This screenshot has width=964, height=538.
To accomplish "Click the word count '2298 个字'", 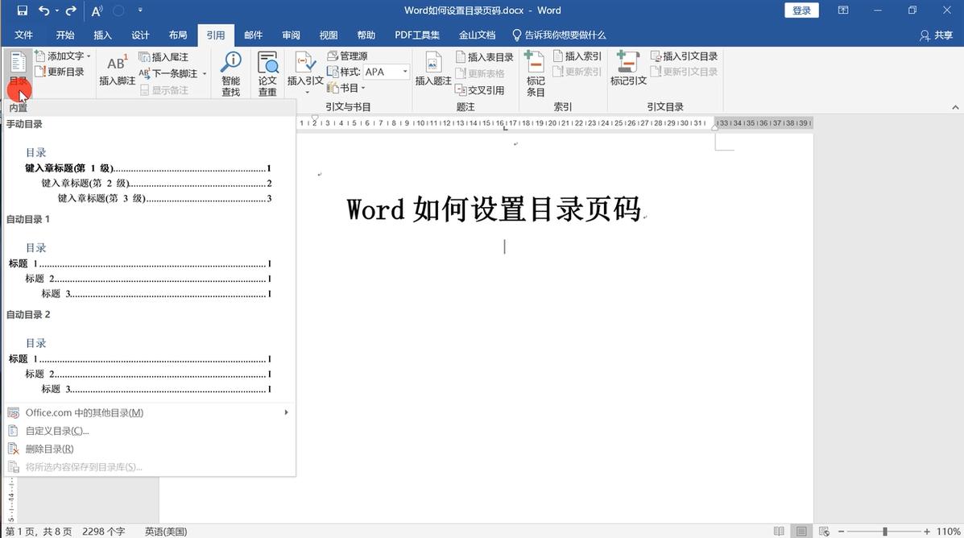I will point(103,532).
